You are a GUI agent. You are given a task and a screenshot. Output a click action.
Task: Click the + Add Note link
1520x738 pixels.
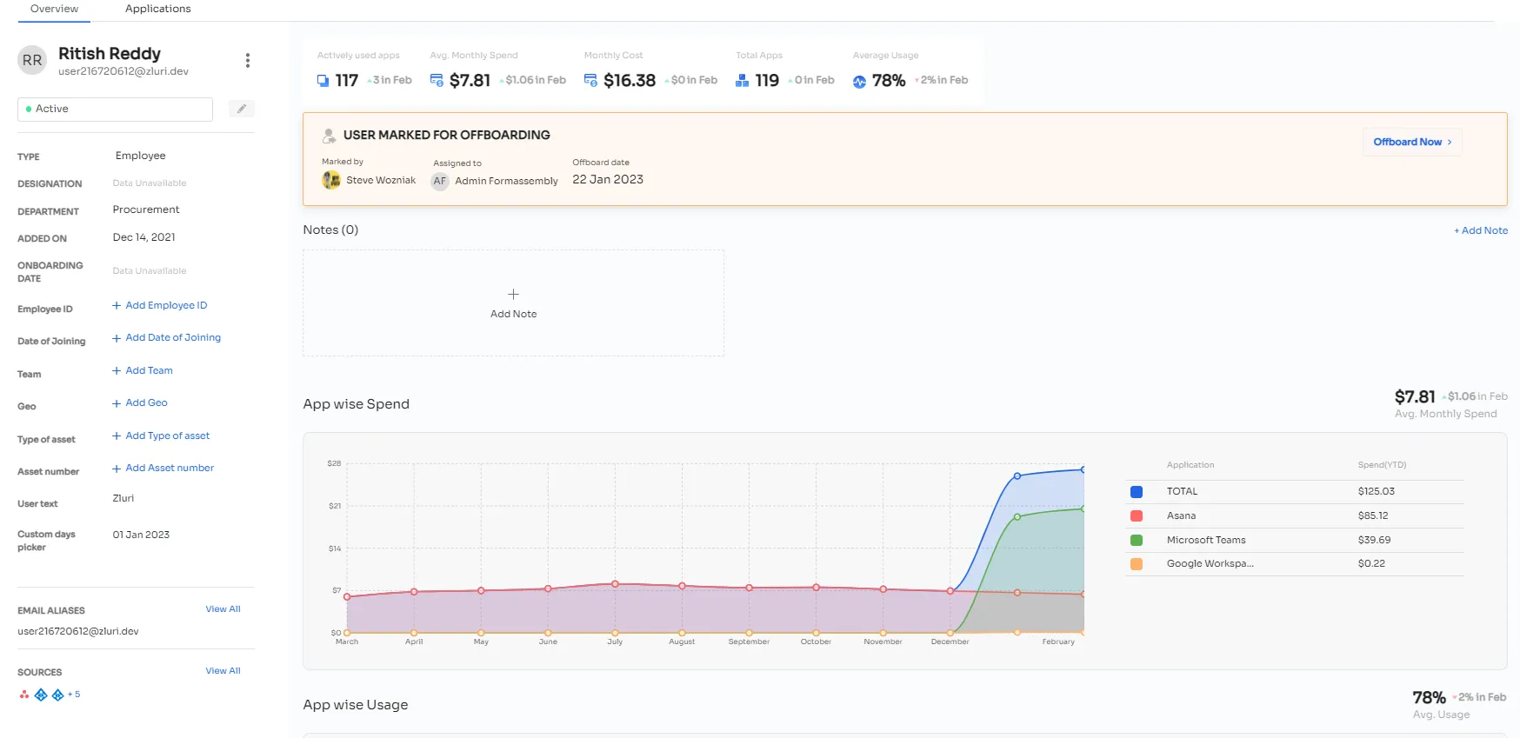(x=1481, y=230)
